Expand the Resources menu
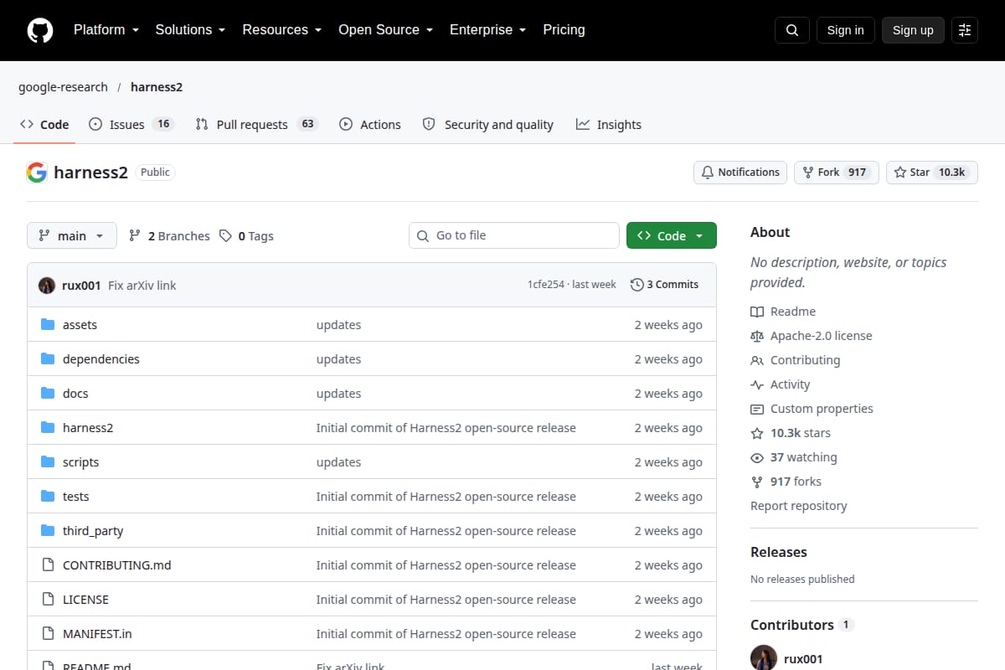 click(x=282, y=30)
